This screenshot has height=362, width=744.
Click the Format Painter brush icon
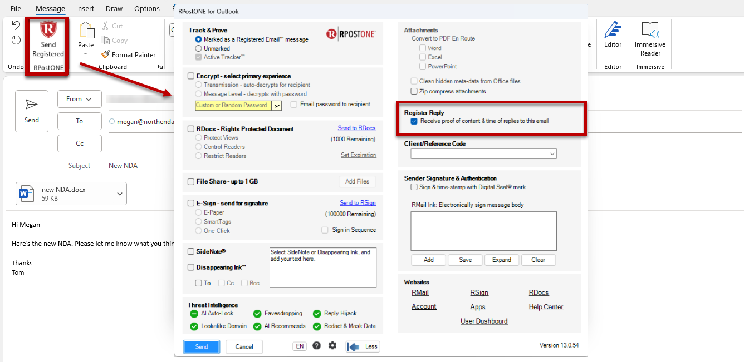105,54
